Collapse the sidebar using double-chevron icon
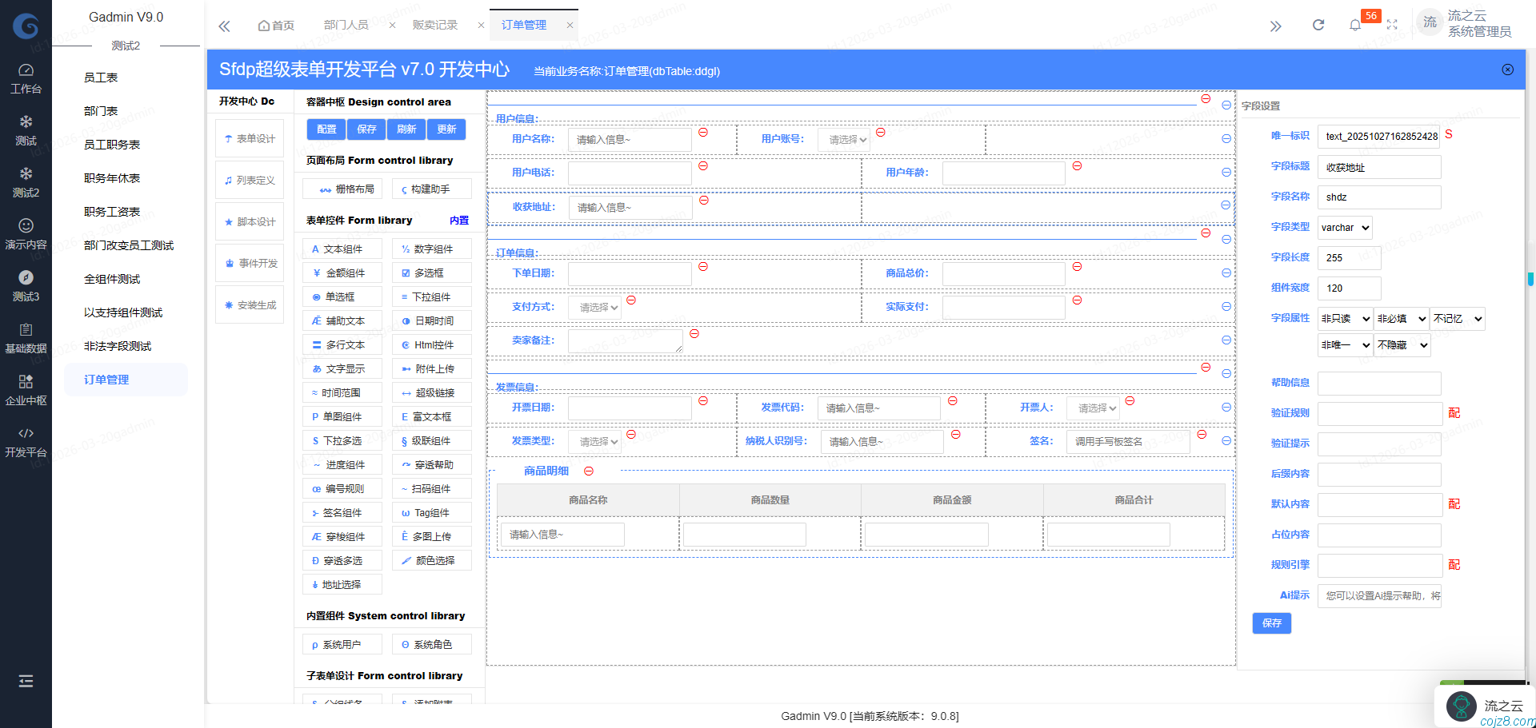 click(224, 26)
